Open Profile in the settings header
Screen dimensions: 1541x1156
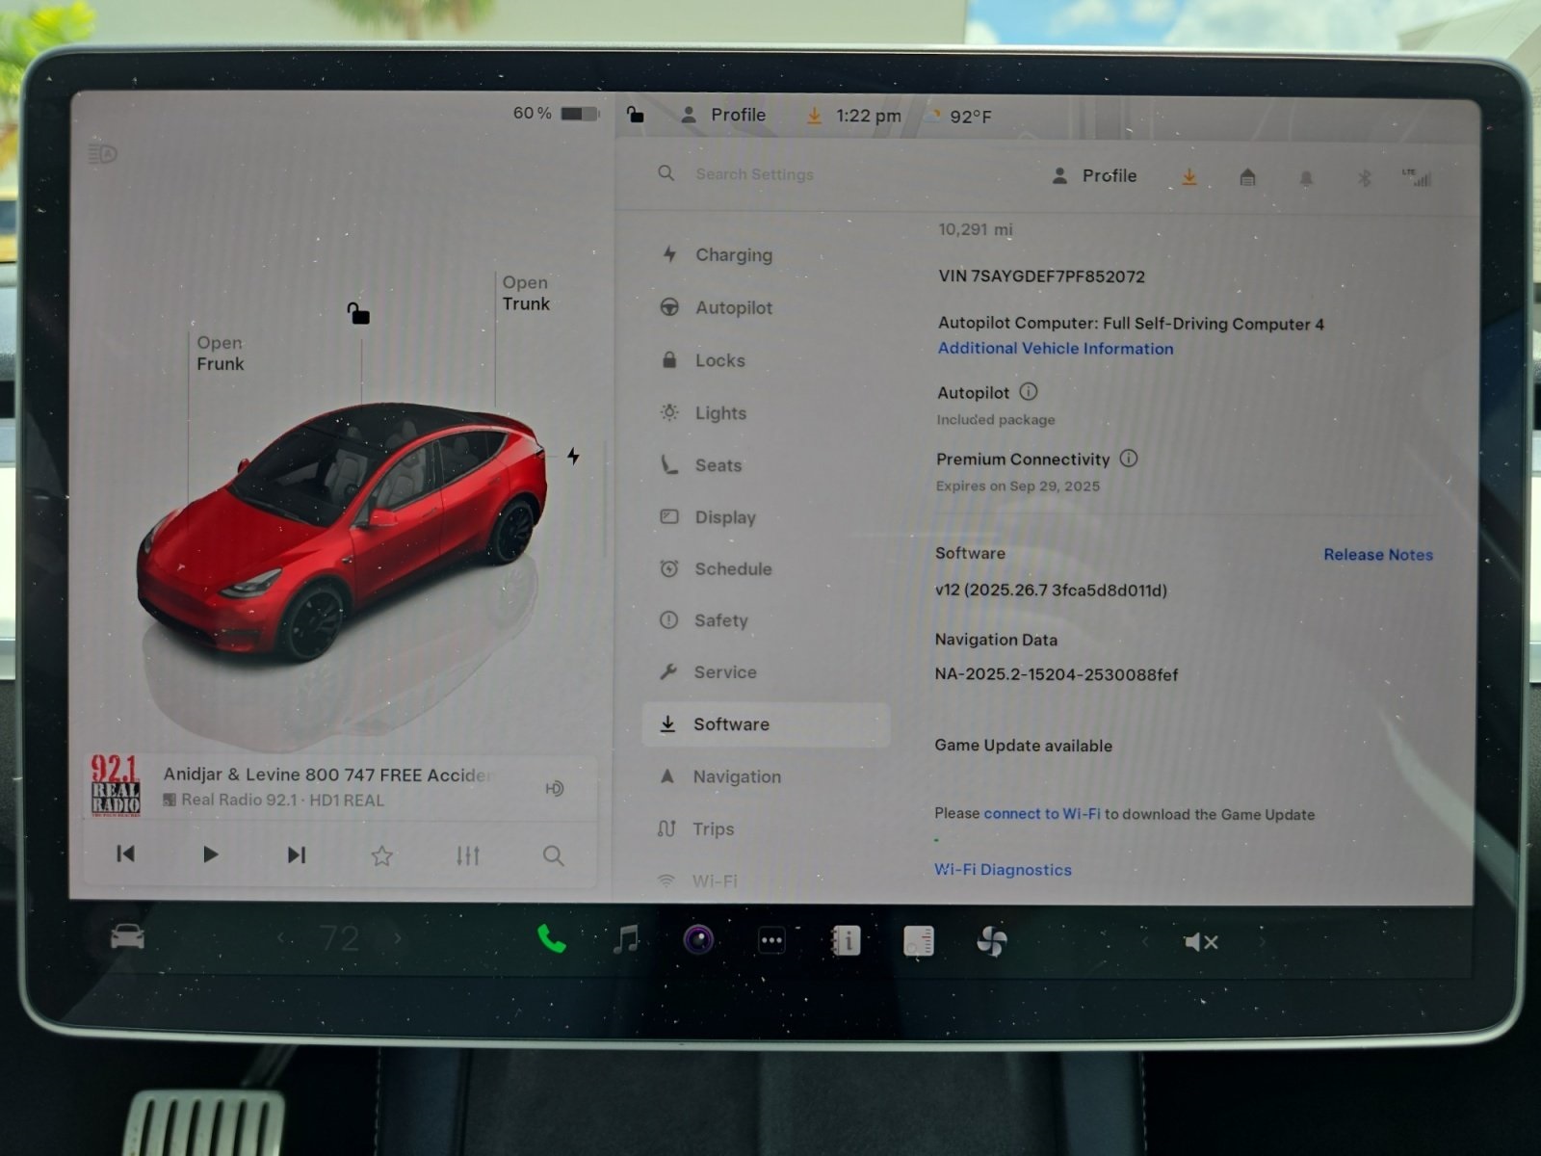click(1094, 176)
